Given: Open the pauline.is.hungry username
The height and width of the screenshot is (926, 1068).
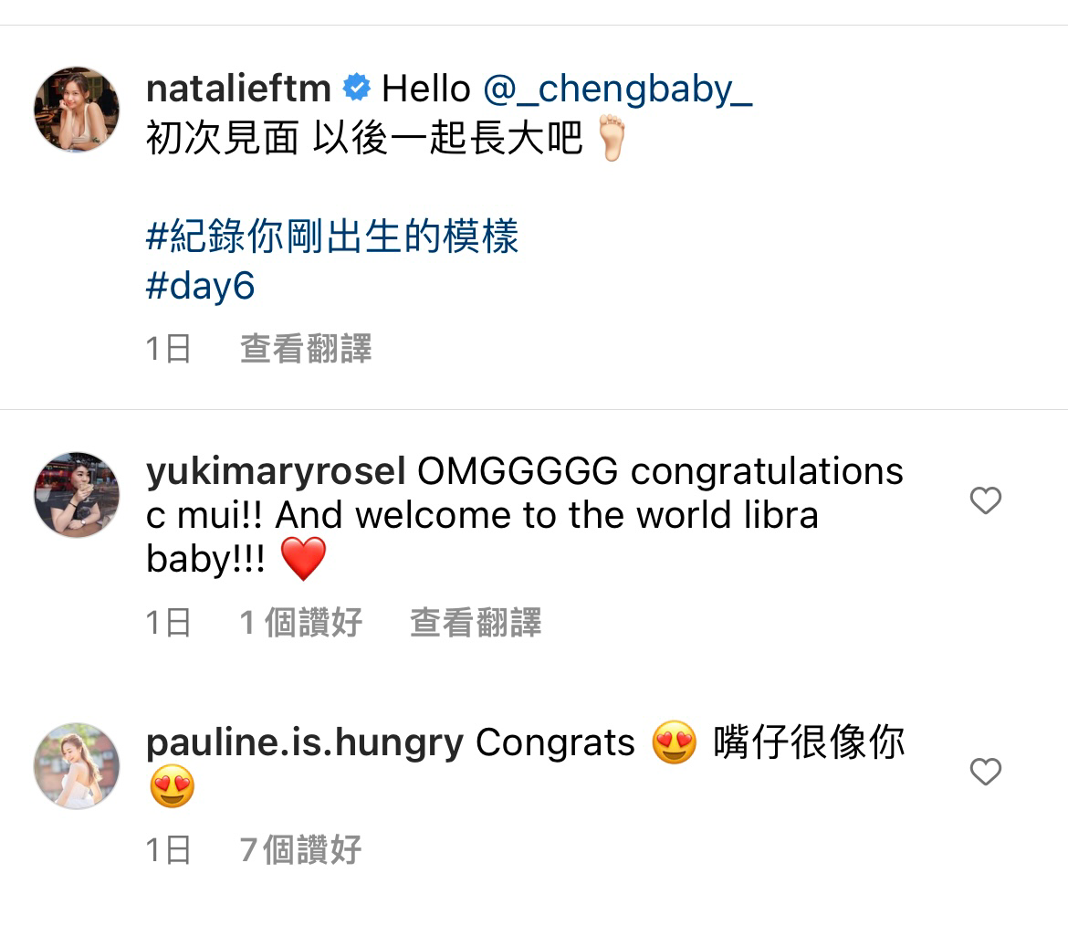Looking at the screenshot, I should pos(305,742).
